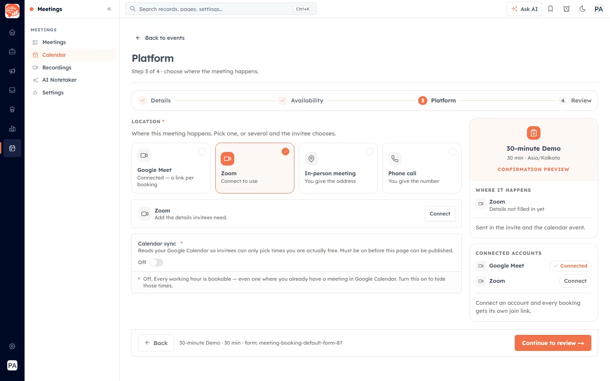Open the gear settings icon at bottom left
The image size is (610, 381).
click(x=12, y=346)
